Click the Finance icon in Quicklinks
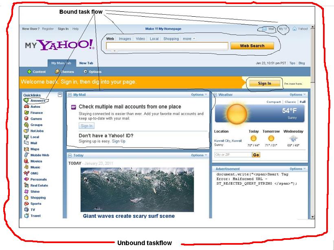334x250 pixels. click(x=26, y=113)
